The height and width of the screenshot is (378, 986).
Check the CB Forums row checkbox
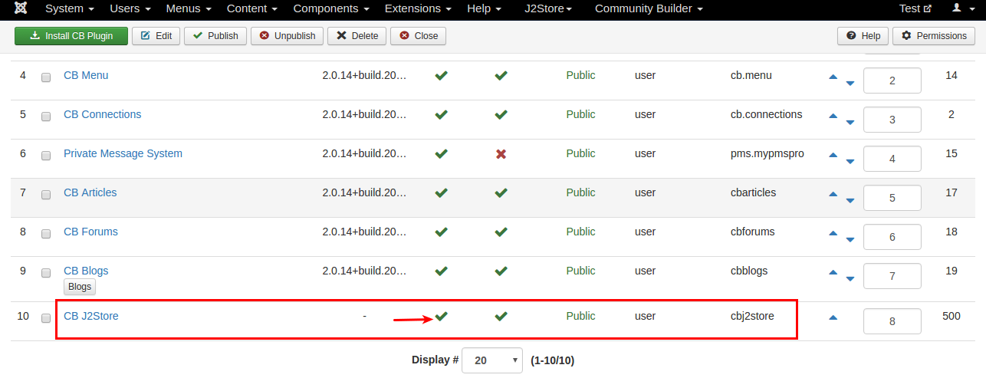tap(46, 234)
